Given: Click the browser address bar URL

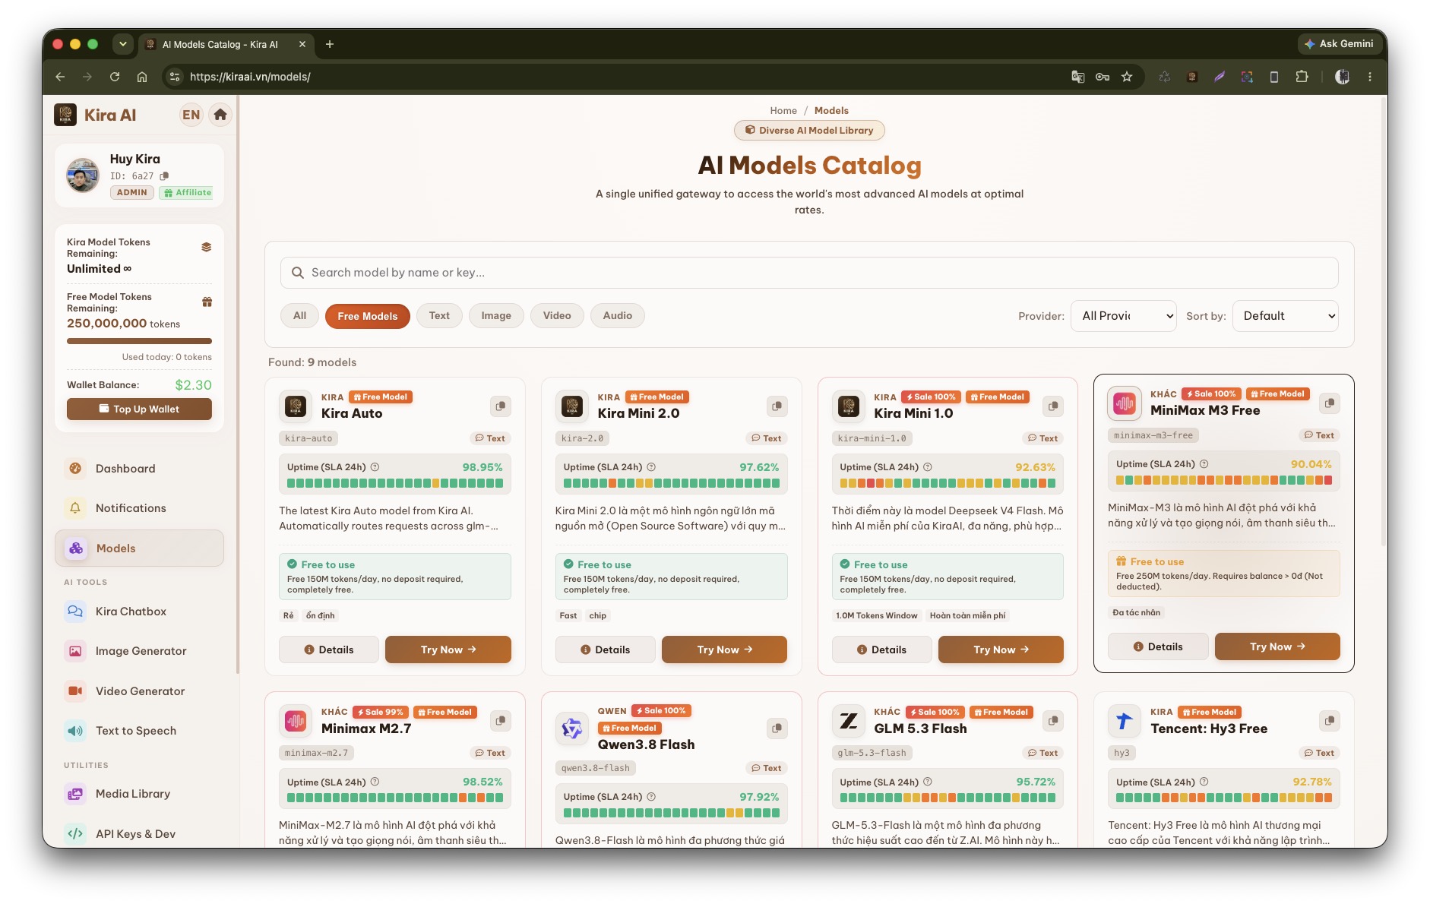Looking at the screenshot, I should (250, 77).
